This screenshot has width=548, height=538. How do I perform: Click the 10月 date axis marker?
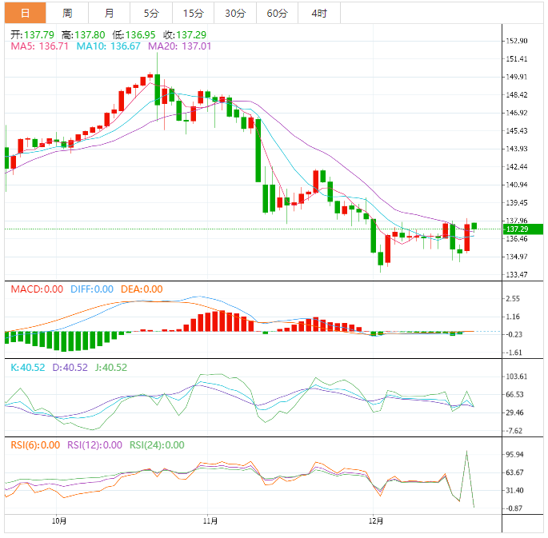(x=58, y=521)
